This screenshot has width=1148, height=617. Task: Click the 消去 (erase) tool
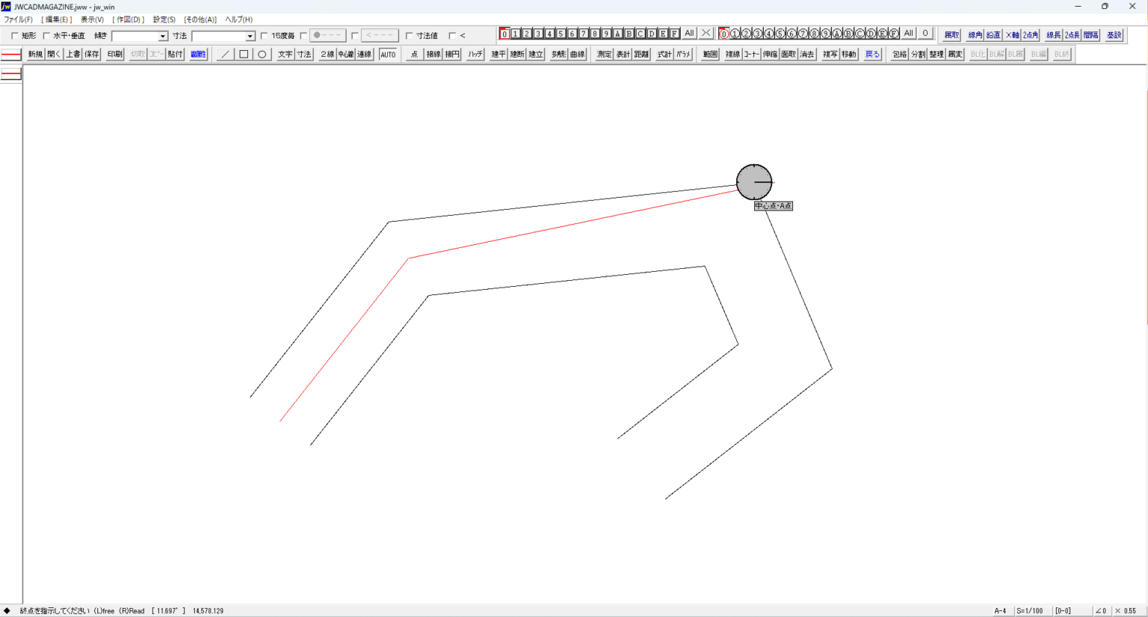coord(807,55)
